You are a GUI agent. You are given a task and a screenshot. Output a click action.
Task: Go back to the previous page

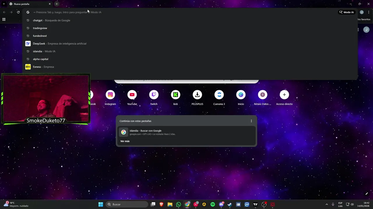[x=4, y=12]
